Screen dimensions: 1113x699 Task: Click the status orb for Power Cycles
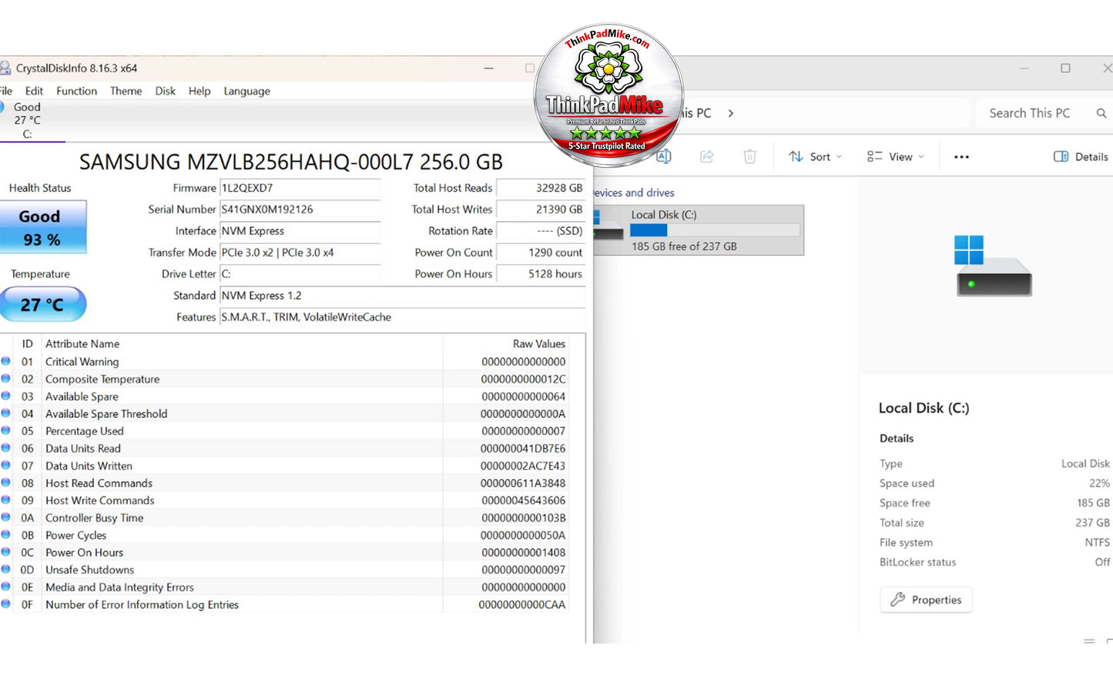coord(6,534)
